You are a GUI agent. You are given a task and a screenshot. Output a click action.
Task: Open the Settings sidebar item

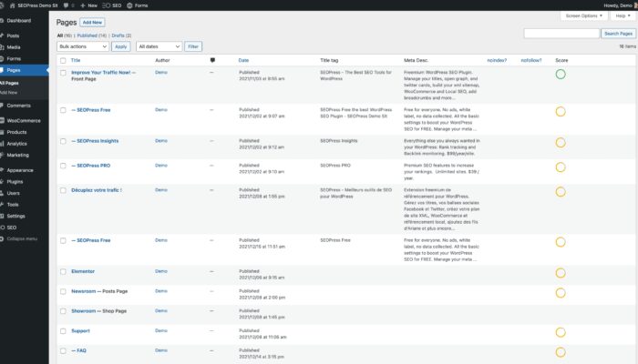(x=15, y=216)
